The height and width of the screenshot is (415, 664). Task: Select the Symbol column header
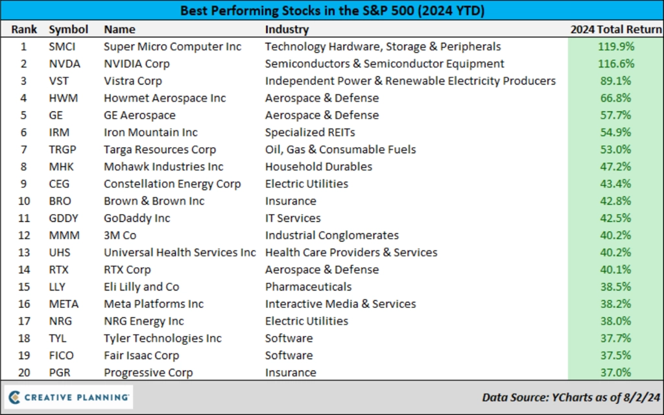[x=68, y=29]
